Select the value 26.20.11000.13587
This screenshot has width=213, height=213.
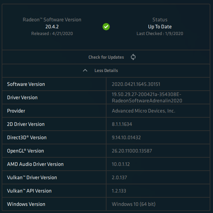tap(132, 151)
